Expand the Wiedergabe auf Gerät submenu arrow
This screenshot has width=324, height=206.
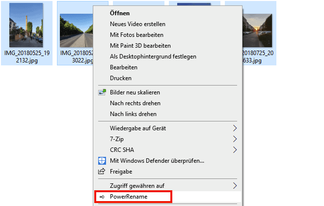pyautogui.click(x=235, y=128)
